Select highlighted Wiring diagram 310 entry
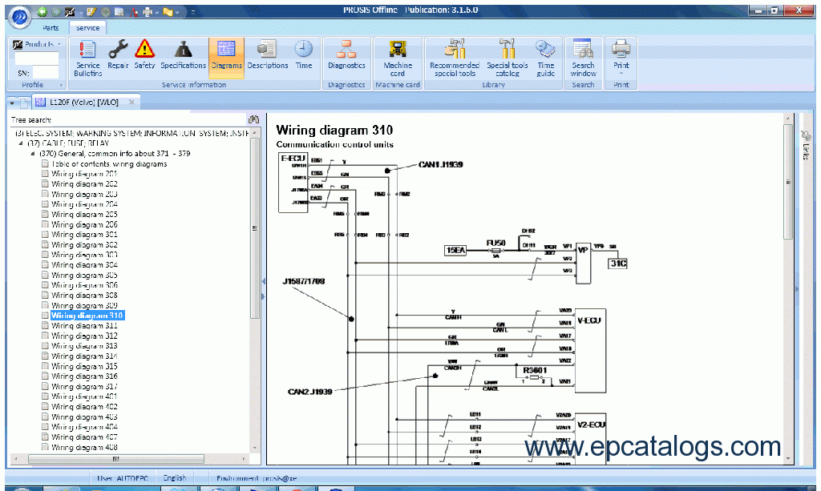Screen dimensions: 821x491 click(87, 316)
